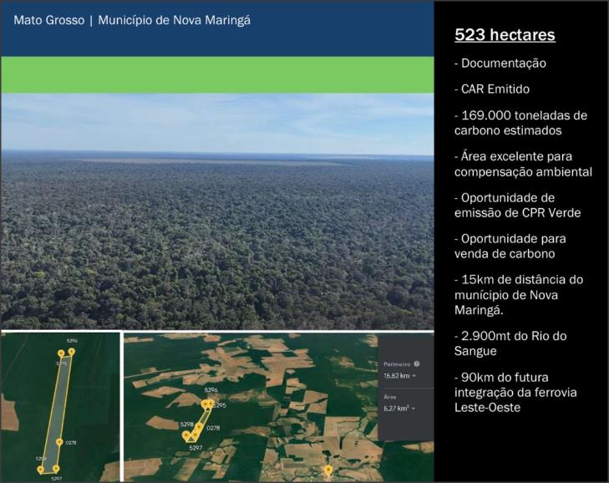Click the green banner strip below the title
This screenshot has width=609, height=483.
tap(217, 74)
